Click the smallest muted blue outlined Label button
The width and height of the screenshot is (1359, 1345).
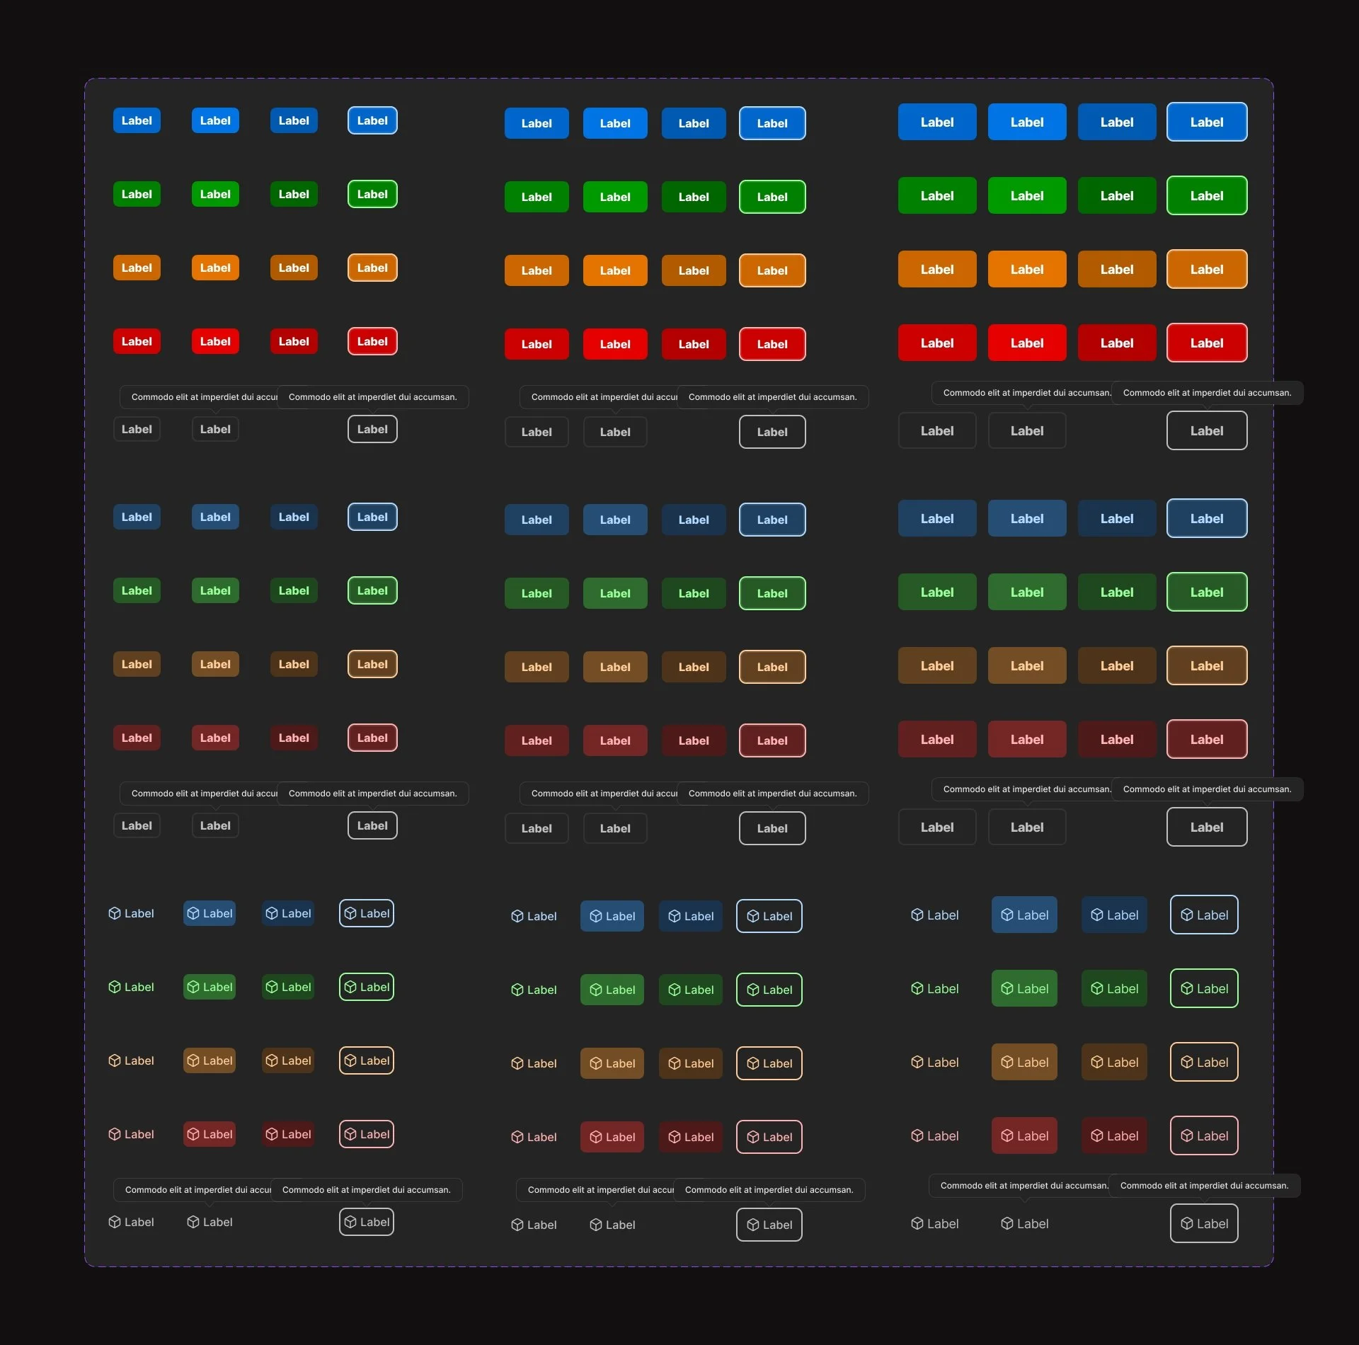pyautogui.click(x=372, y=517)
